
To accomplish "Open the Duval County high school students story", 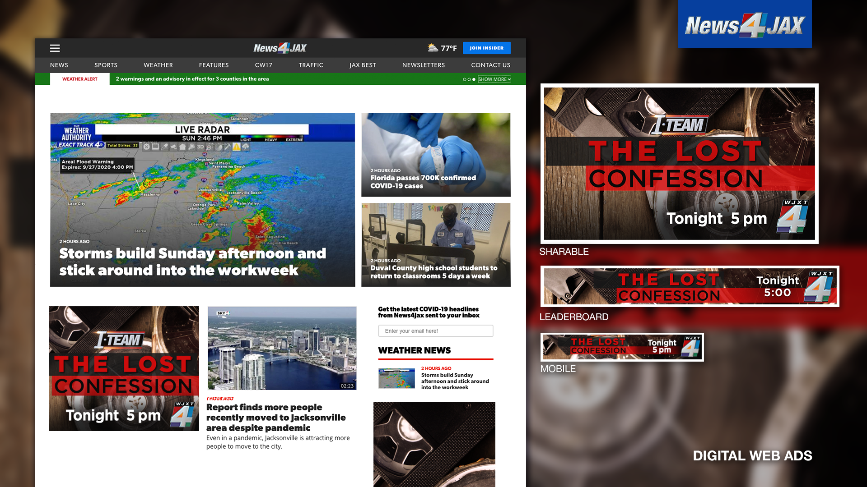I will point(436,245).
